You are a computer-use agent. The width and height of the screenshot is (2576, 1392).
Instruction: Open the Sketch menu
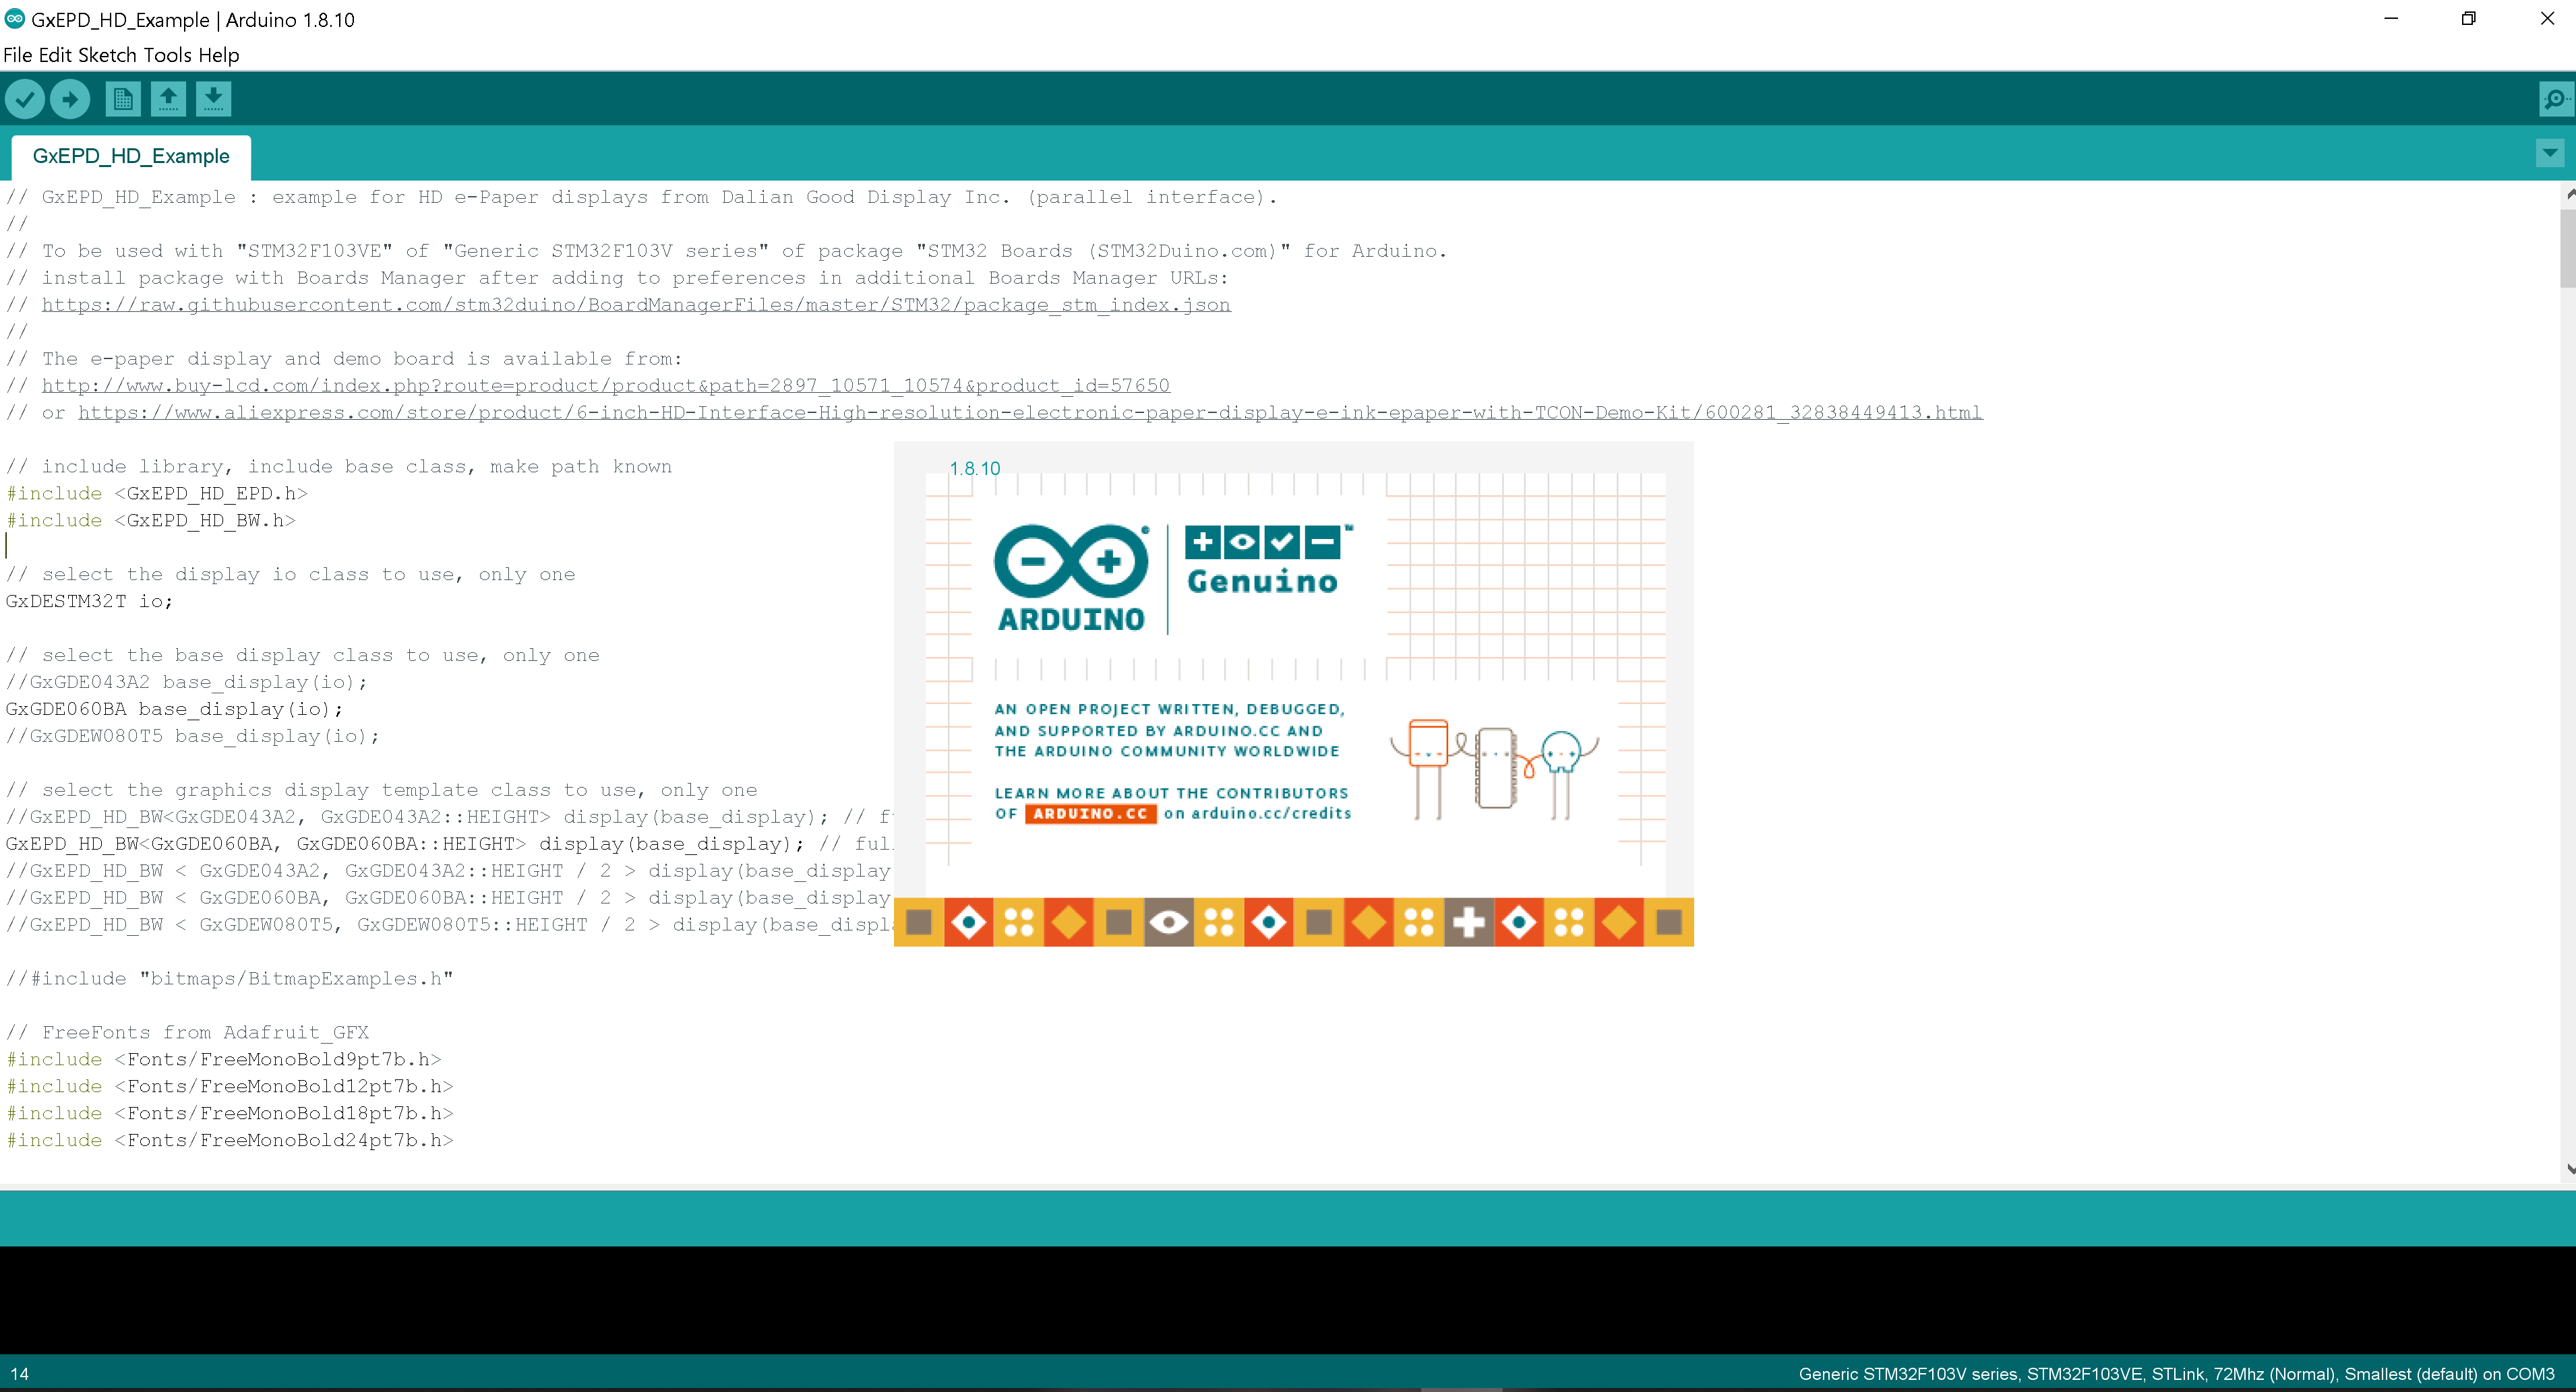pos(107,55)
